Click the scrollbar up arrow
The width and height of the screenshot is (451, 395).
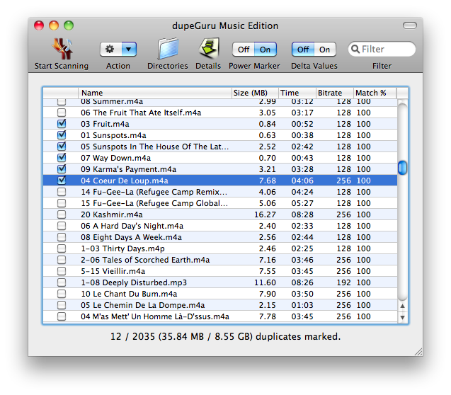[402, 307]
